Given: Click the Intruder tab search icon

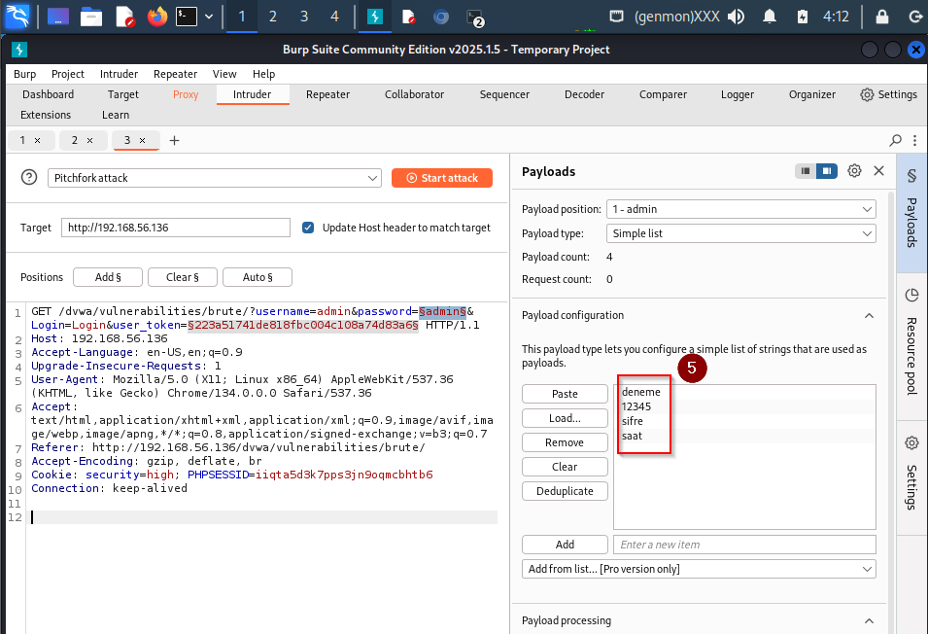Looking at the screenshot, I should (x=896, y=140).
